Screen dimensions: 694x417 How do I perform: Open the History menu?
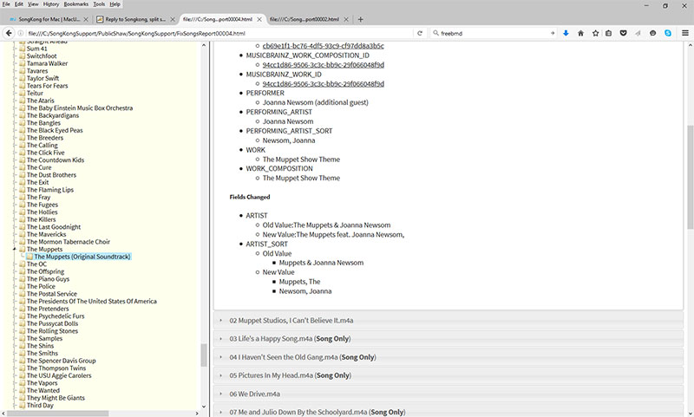51,4
